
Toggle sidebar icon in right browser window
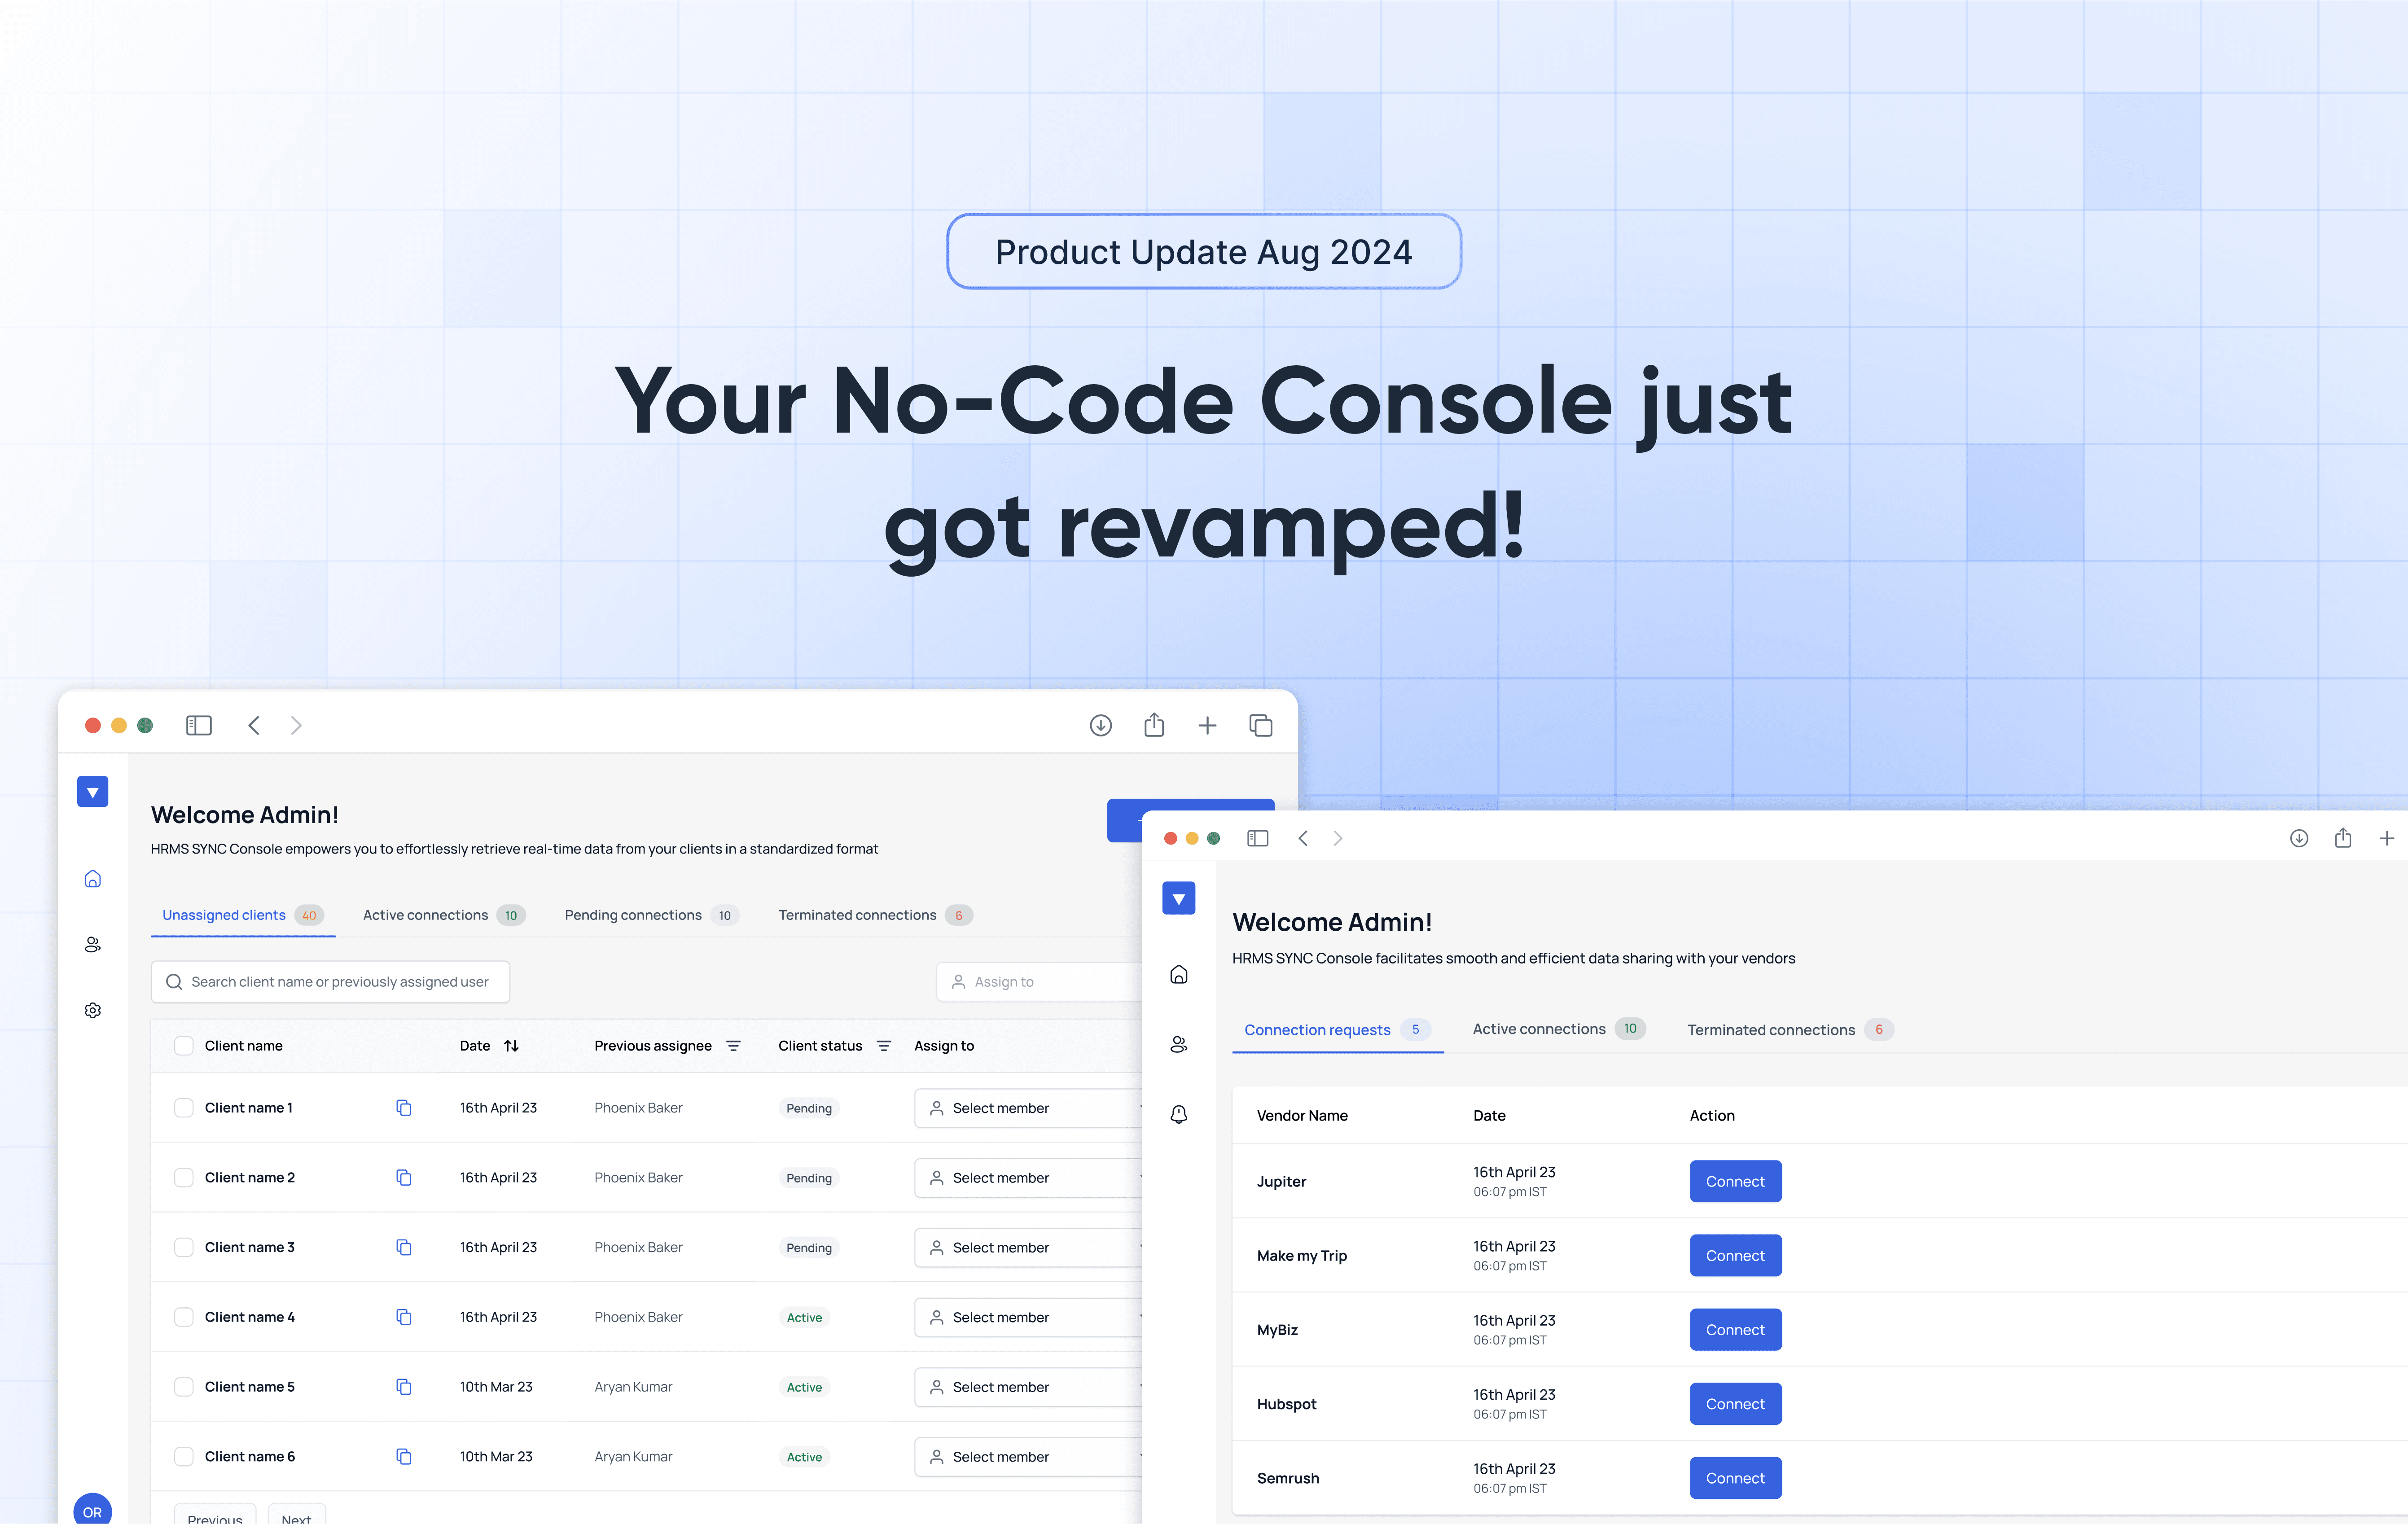click(1258, 838)
